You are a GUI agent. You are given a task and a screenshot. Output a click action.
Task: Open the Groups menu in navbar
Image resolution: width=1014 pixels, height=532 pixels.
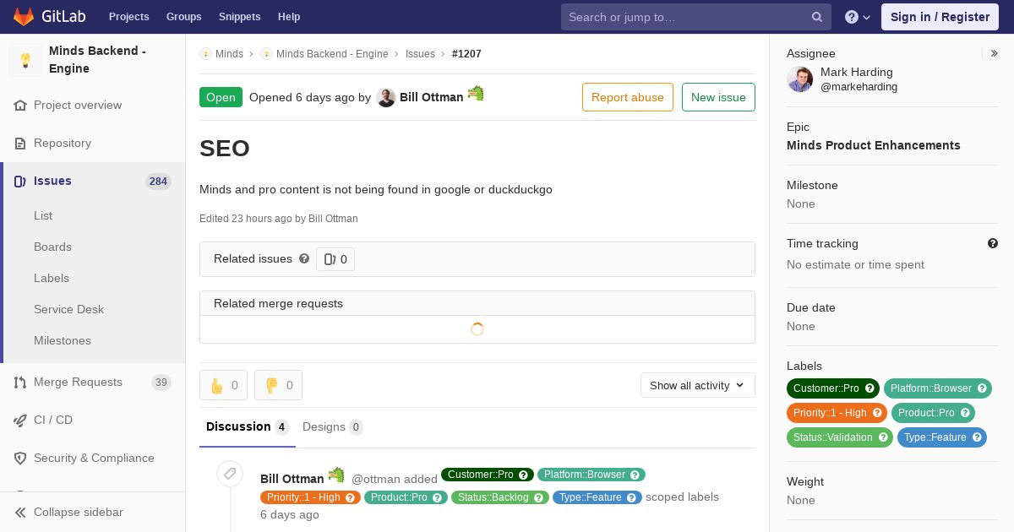point(183,17)
